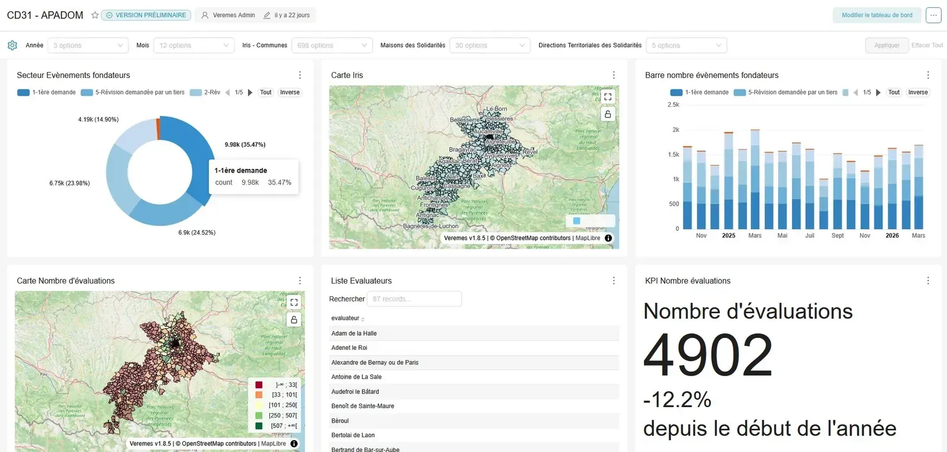Screen dimensions: 947x452
Task: Click Inverse in the pie chart legend
Action: 290,93
